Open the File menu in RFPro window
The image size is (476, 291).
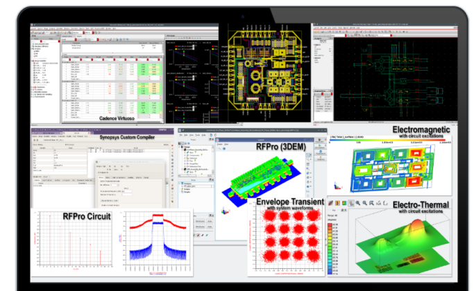pyautogui.click(x=181, y=135)
